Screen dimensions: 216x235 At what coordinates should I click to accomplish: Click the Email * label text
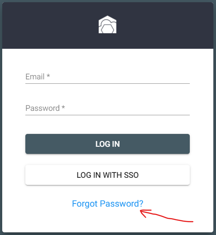point(37,77)
